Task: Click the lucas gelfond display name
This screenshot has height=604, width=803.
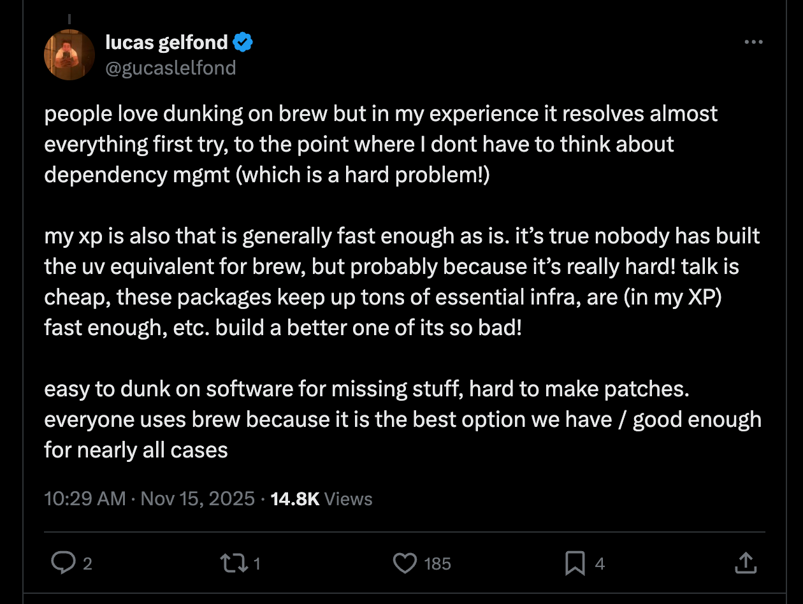Action: [166, 42]
